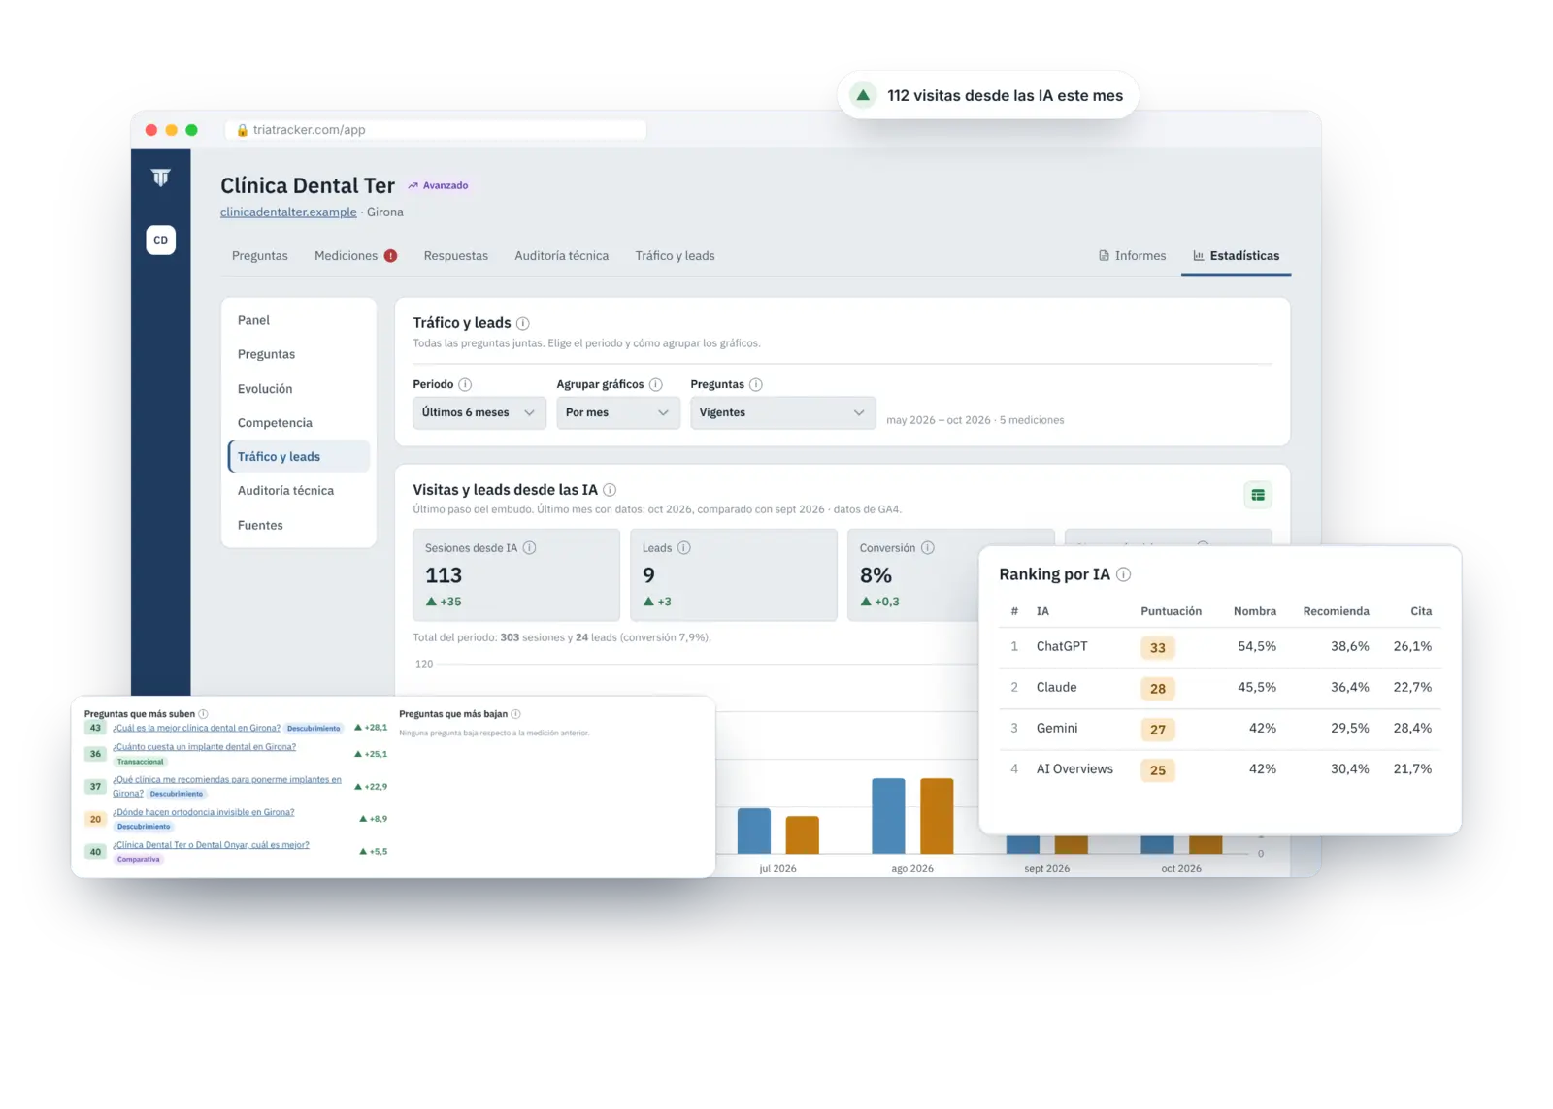Screen dimensions: 1553x1109
Task: Click info icon on Conversión card
Action: coord(928,548)
